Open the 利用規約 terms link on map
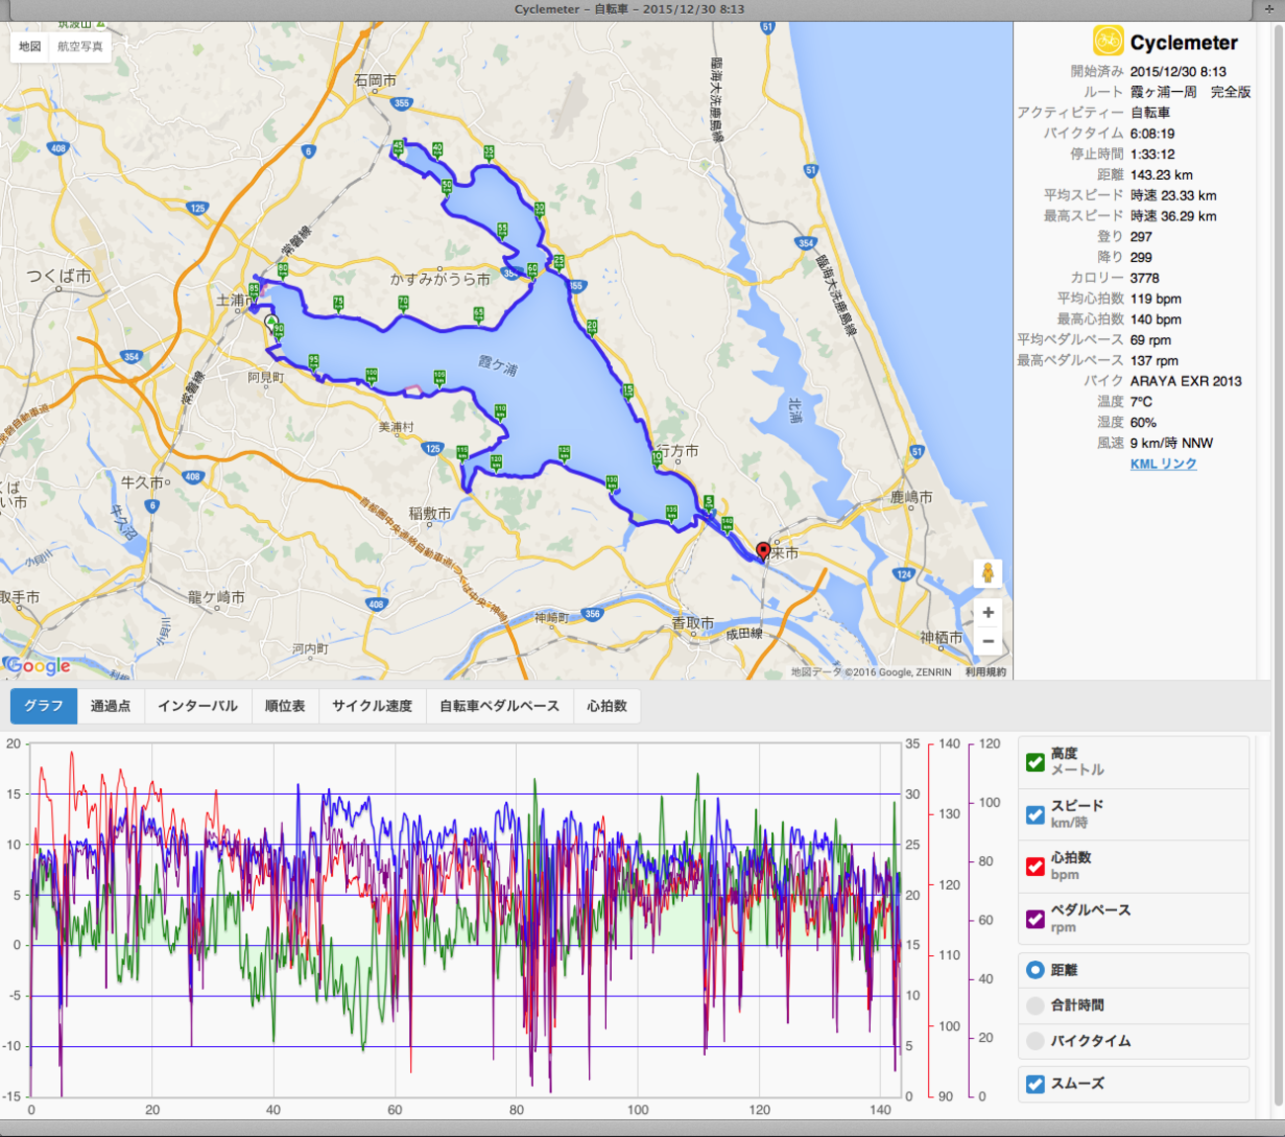Image resolution: width=1285 pixels, height=1137 pixels. 985,672
